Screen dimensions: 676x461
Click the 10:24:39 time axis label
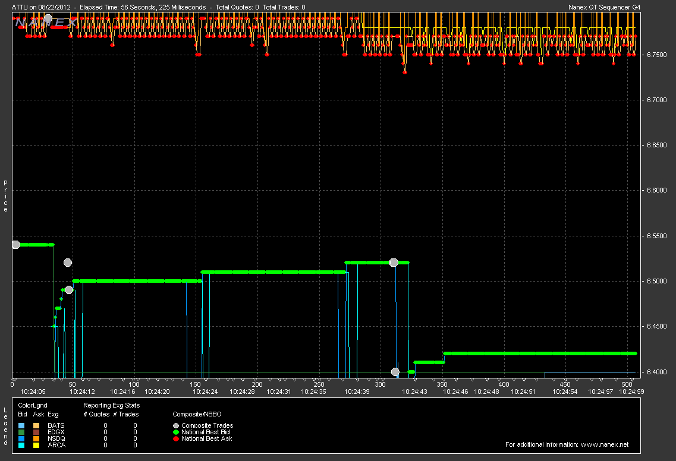click(357, 391)
